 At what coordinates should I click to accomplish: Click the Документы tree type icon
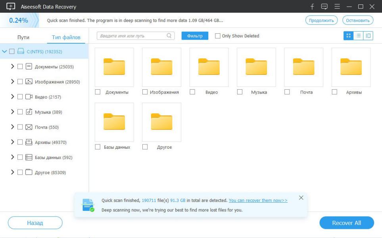[29, 66]
